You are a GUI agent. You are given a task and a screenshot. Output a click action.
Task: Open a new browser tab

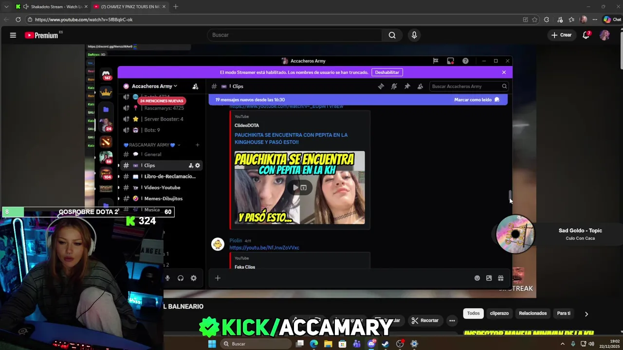176,7
